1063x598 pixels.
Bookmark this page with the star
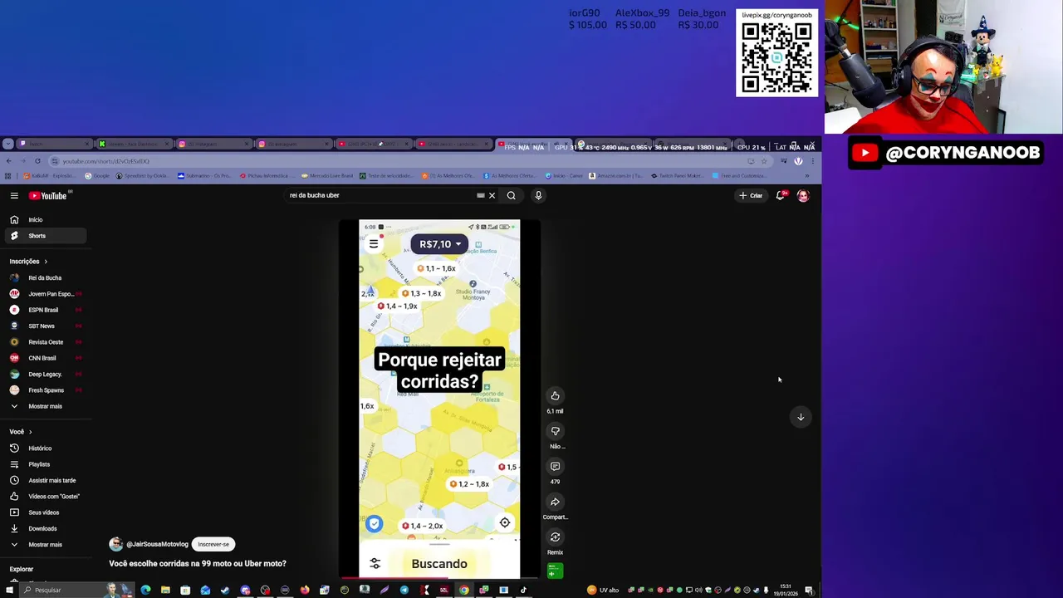(x=764, y=161)
